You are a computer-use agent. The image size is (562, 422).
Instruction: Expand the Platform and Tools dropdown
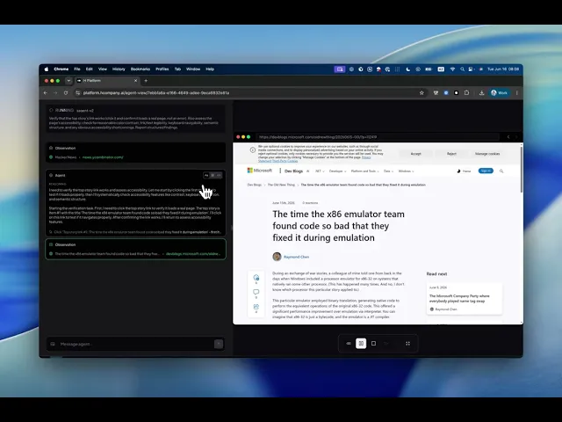(x=365, y=171)
